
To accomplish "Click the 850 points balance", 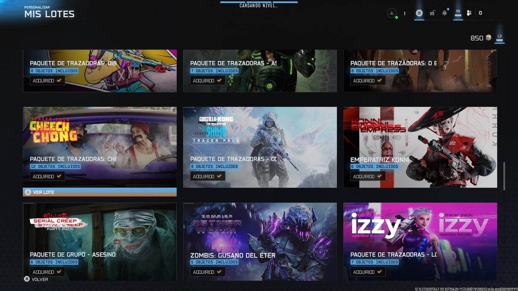I will (x=477, y=38).
